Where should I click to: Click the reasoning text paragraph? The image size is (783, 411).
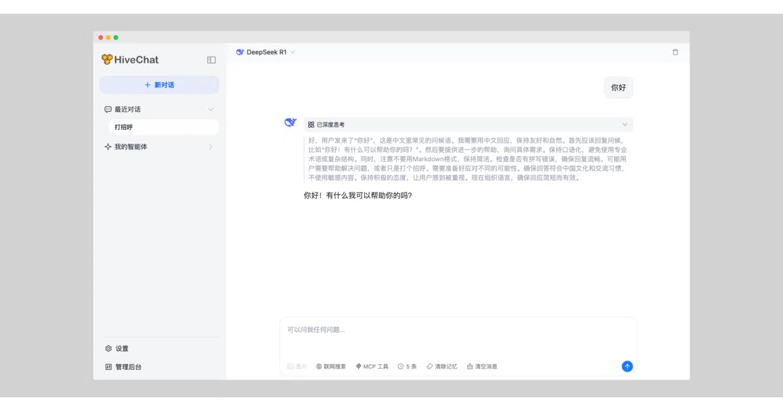click(468, 159)
